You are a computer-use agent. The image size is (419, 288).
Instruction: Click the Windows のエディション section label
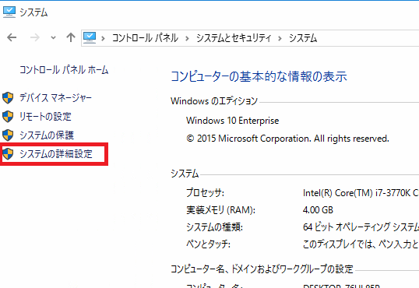click(x=214, y=101)
